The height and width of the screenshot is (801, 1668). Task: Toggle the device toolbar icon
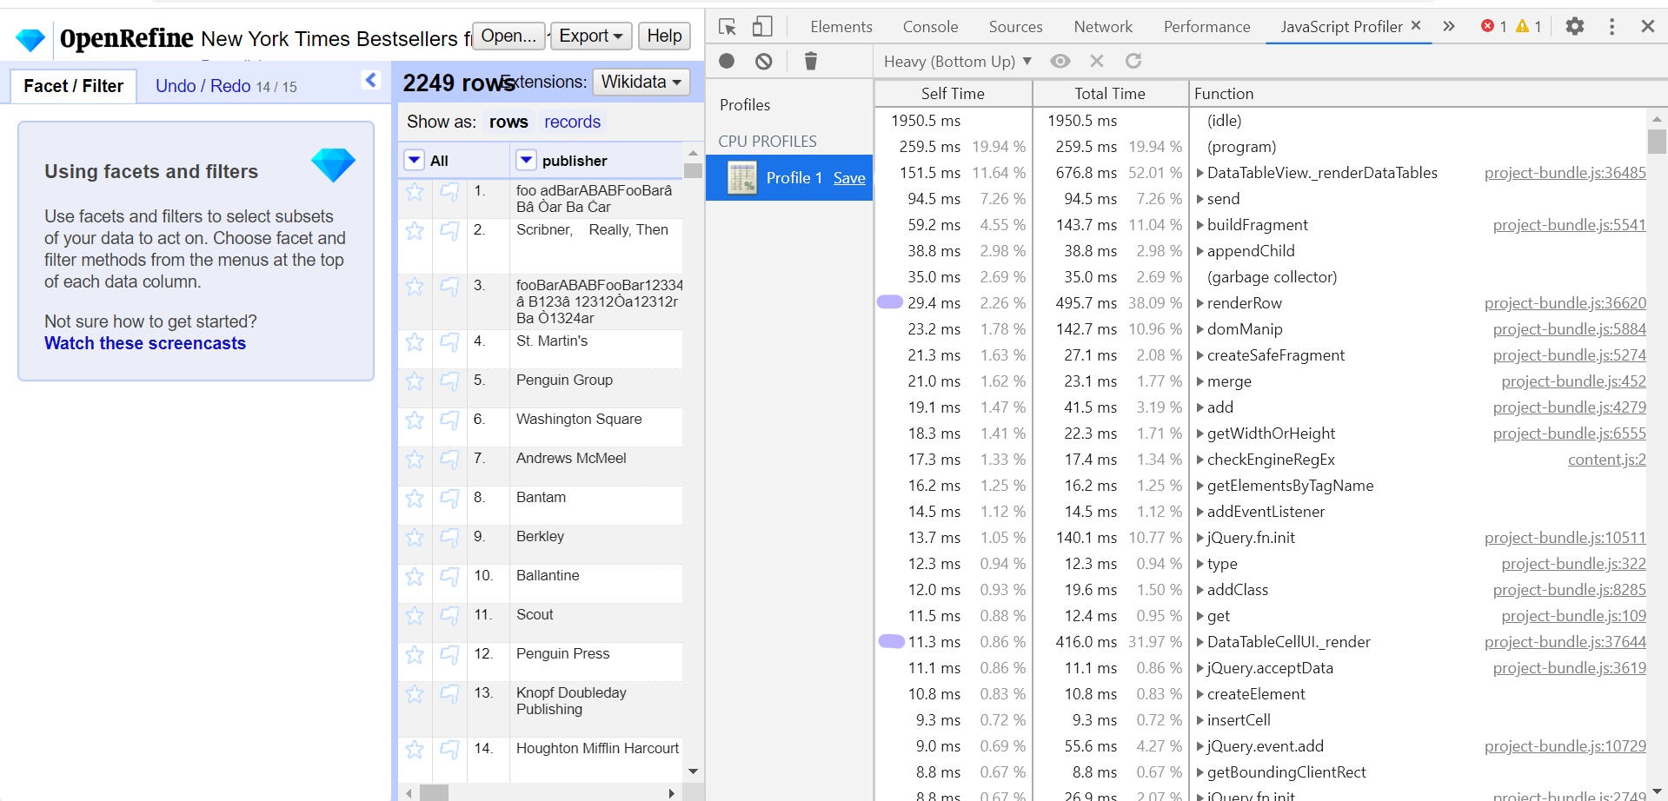click(x=762, y=27)
